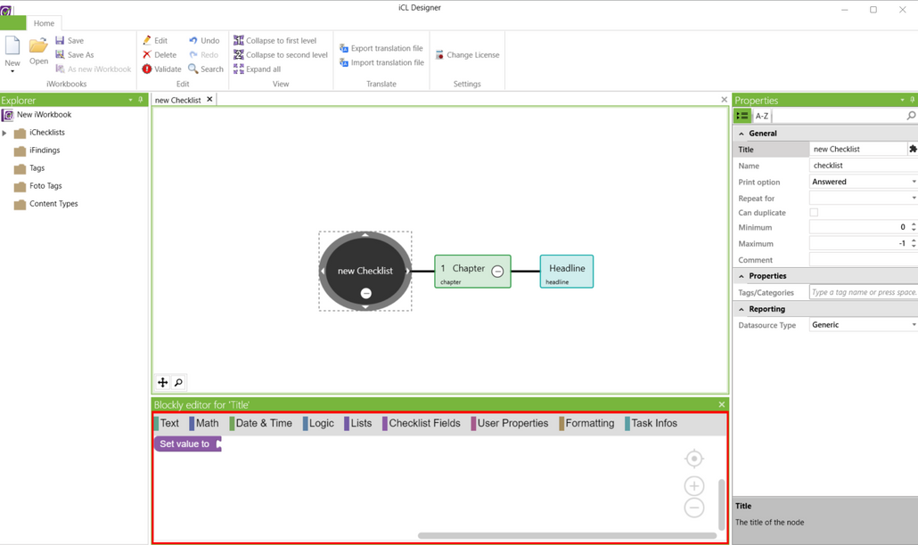The width and height of the screenshot is (918, 545).
Task: Click the Blockly zoom in plus icon
Action: pos(693,486)
